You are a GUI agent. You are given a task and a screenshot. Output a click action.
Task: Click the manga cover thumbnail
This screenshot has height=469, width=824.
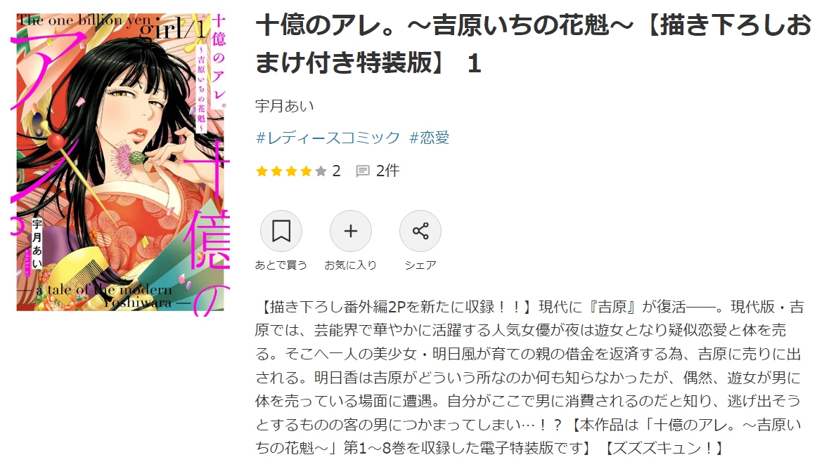(x=120, y=162)
